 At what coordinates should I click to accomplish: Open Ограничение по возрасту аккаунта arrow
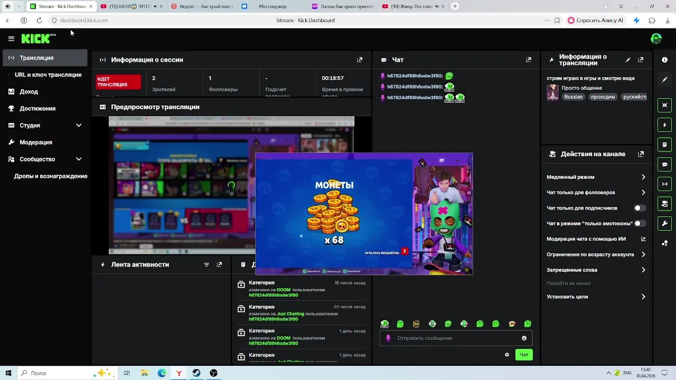[643, 254]
